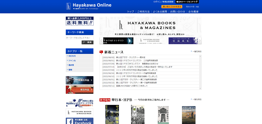Click the Hayakawa Online logo icon
262x124 pixels.
point(69,6)
